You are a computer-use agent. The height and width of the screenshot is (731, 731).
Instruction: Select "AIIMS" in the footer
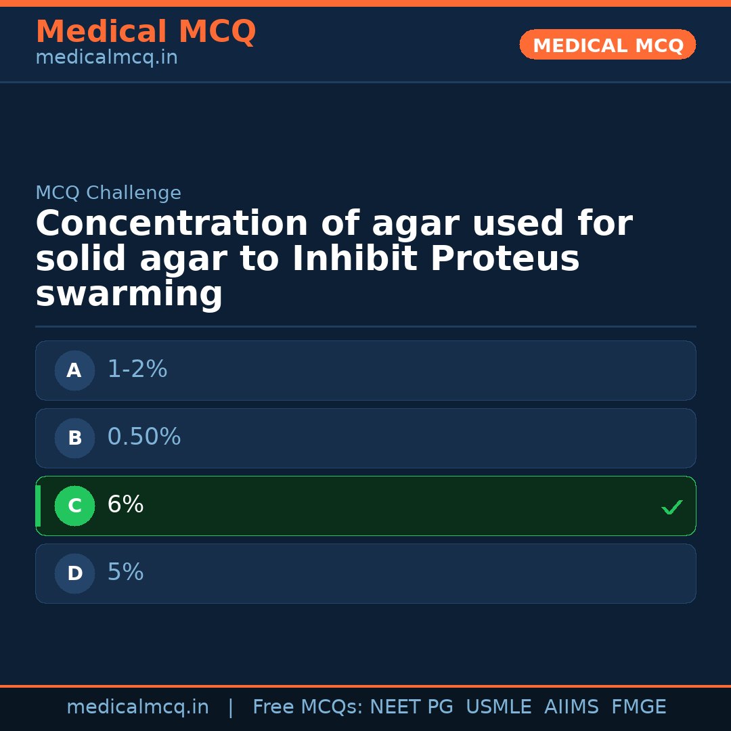click(571, 707)
